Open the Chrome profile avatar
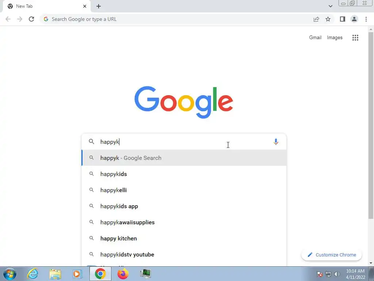374x281 pixels. [x=354, y=19]
